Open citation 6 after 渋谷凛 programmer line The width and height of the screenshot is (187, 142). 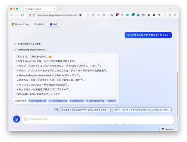67,89
